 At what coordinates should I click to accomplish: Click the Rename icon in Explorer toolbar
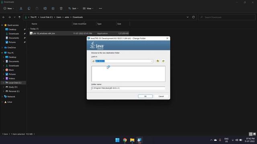tap(45, 8)
